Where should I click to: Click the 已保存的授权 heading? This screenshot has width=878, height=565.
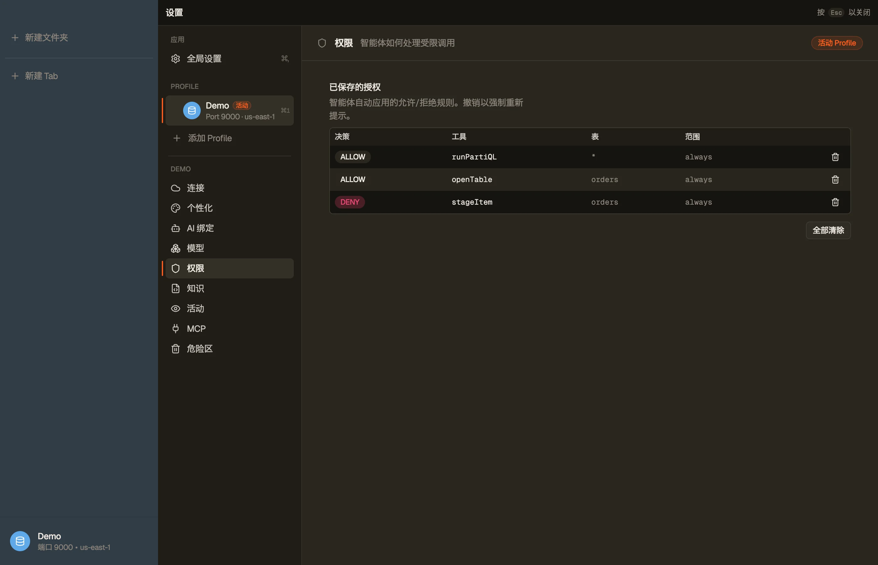pyautogui.click(x=355, y=87)
